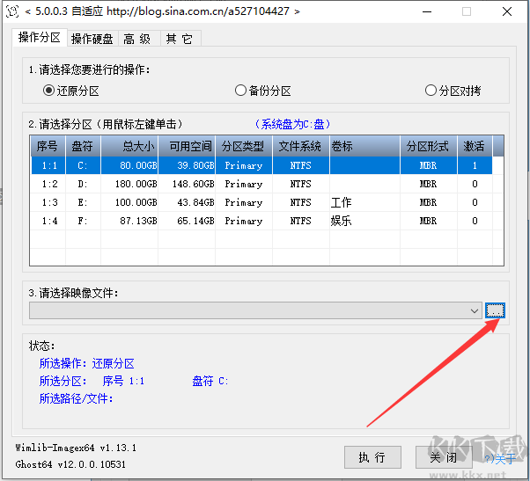This screenshot has width=530, height=481.
Task: Click the 执 行 button
Action: [372, 457]
